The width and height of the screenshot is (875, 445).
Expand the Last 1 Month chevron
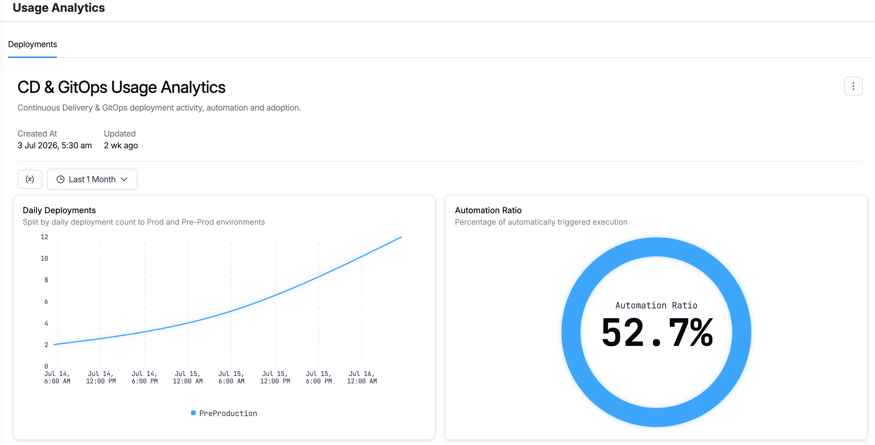(x=124, y=179)
